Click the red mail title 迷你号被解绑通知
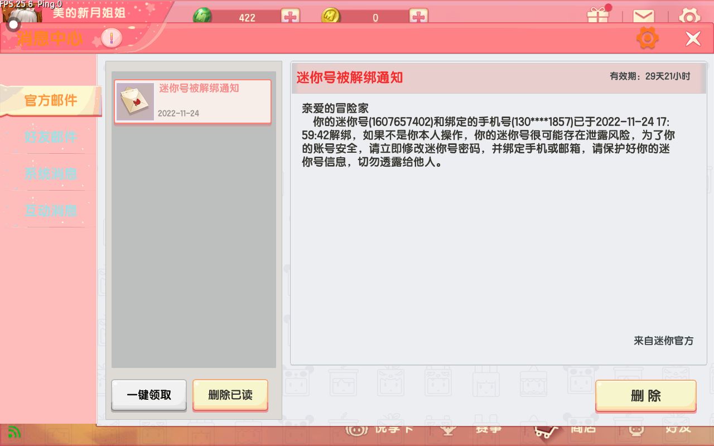Screen dimensions: 714x446 coord(350,77)
